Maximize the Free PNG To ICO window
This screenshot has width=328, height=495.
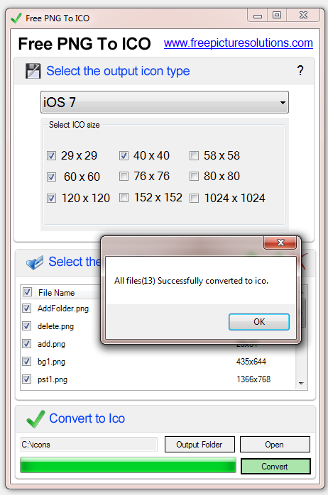pos(277,15)
